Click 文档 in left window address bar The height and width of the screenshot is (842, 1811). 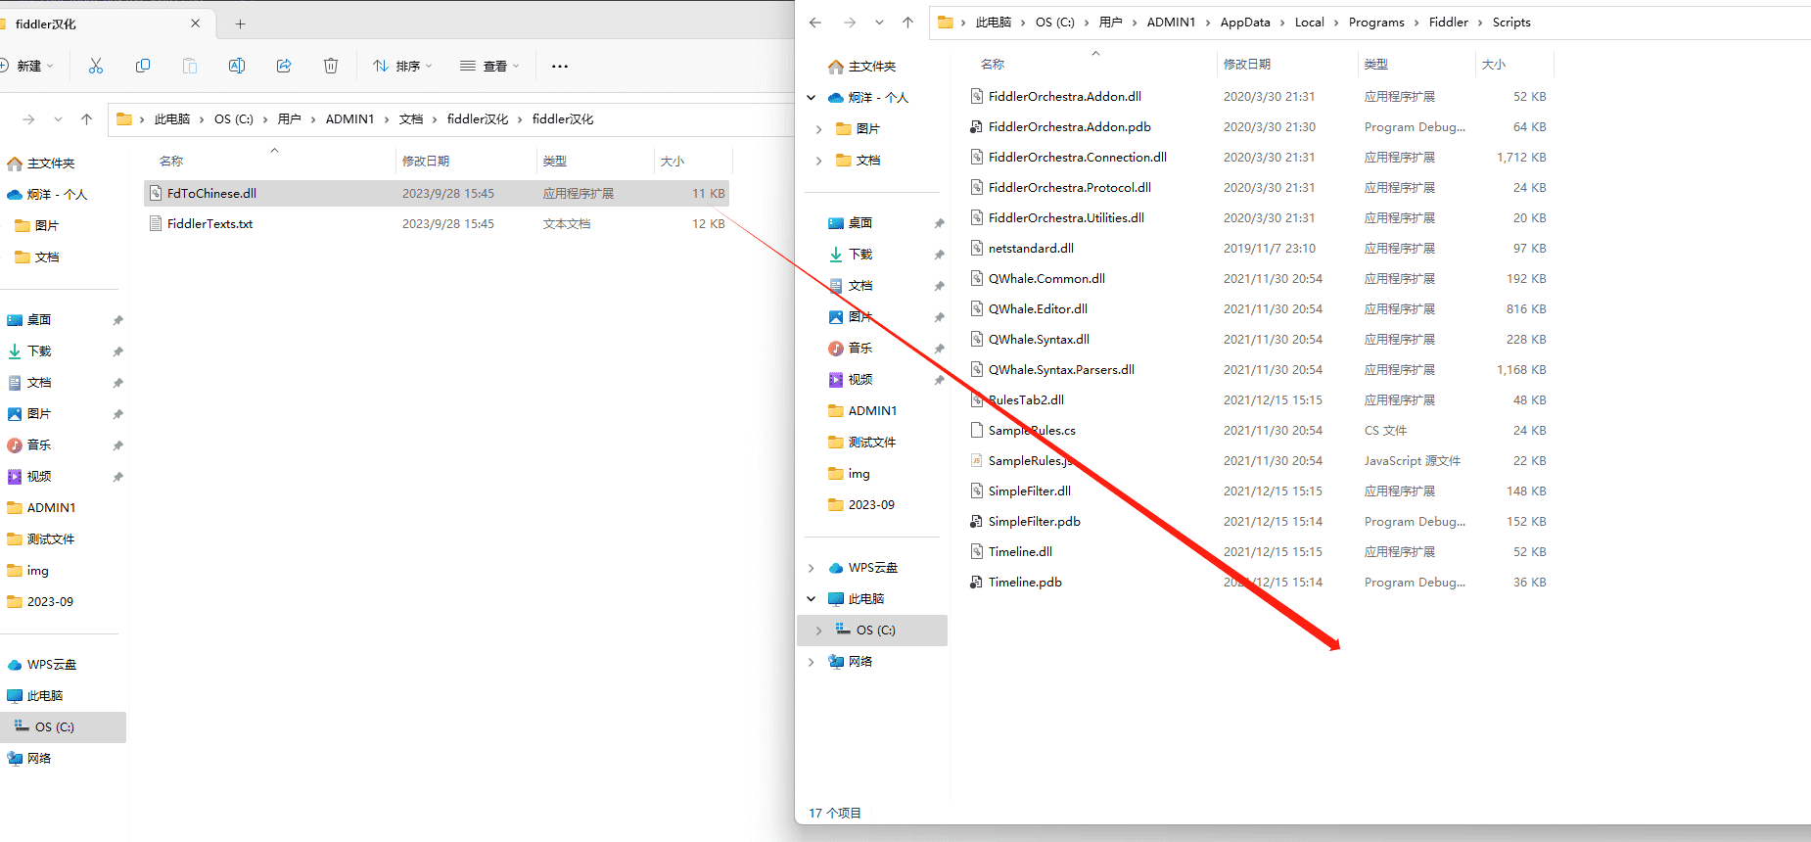[411, 119]
